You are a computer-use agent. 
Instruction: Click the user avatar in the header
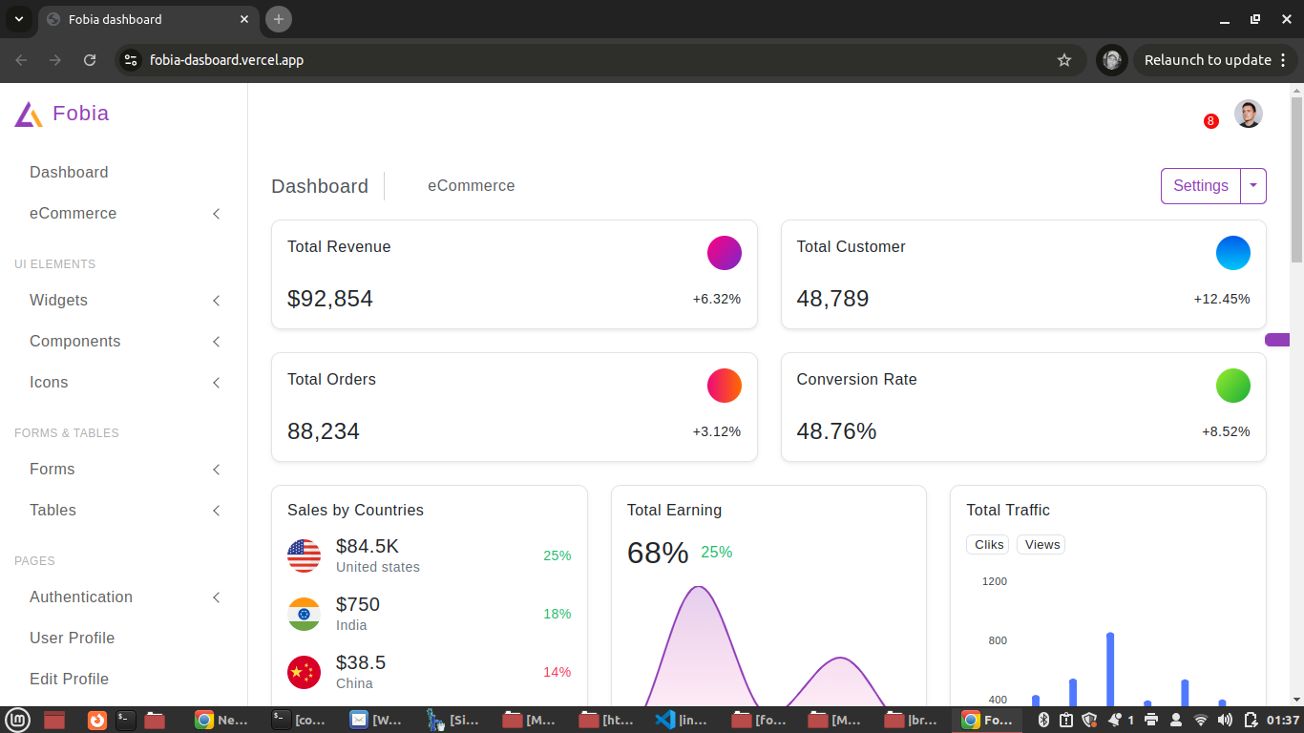click(1248, 114)
